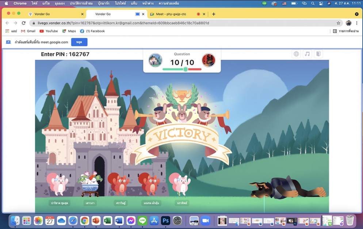Open Calendar from the dock

pyautogui.click(x=50, y=221)
